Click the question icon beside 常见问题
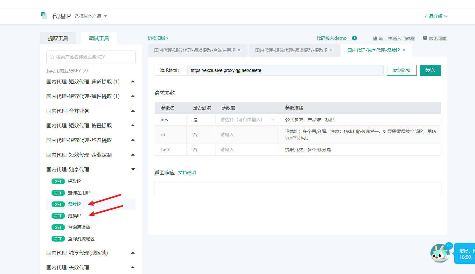This screenshot has width=475, height=274. click(425, 38)
